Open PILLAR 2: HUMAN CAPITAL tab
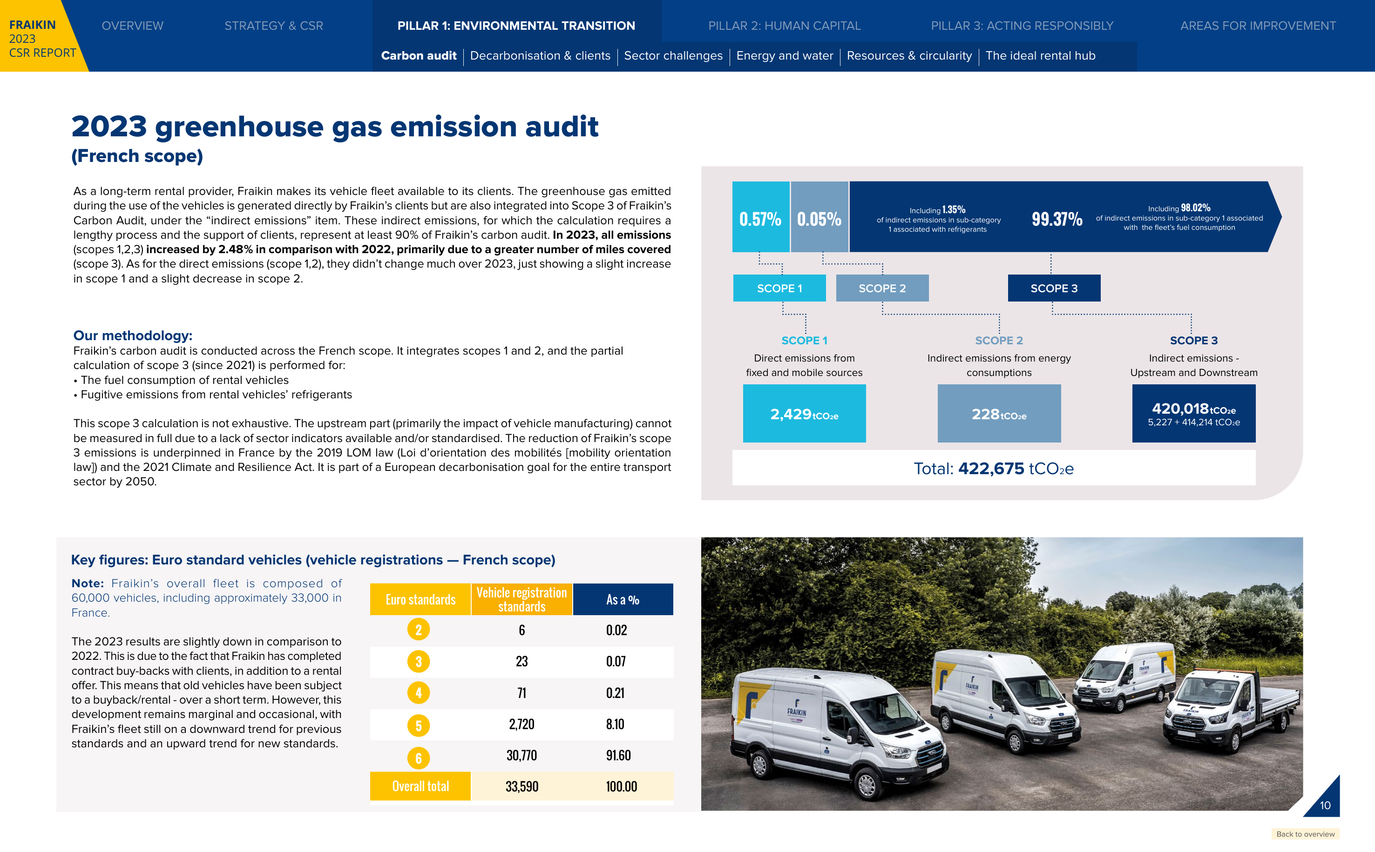Viewport: 1375px width, 852px height. [784, 26]
